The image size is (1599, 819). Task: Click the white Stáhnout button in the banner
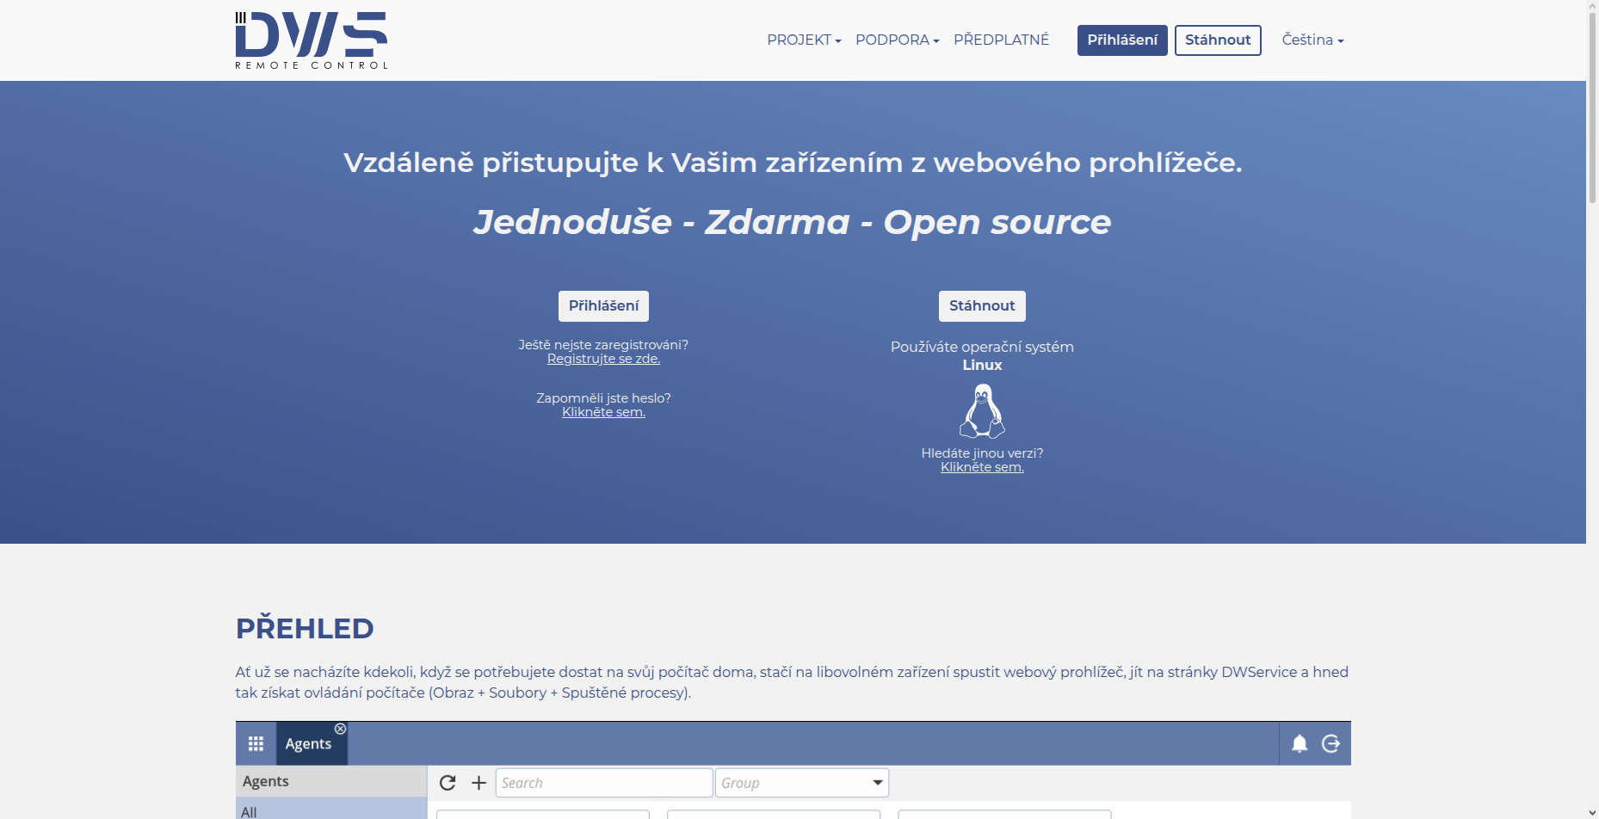click(x=982, y=306)
